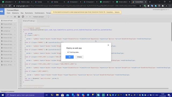Open the dropdown arrow of TESTNET_BI file
Screen dimensions: 172x97
point(15,61)
